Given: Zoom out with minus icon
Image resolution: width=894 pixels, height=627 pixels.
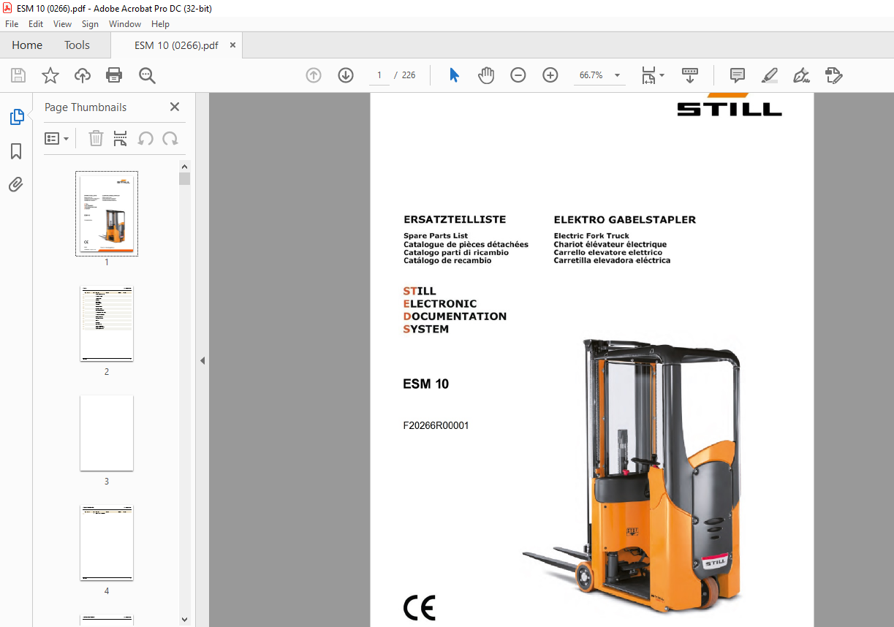Looking at the screenshot, I should (x=518, y=75).
